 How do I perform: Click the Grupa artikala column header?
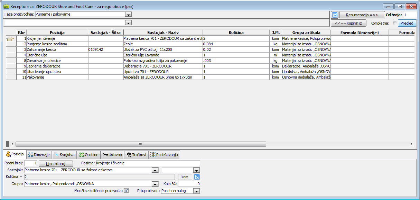coord(306,33)
